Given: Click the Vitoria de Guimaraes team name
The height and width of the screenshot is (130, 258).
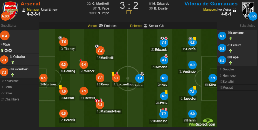Looking at the screenshot, I should 211,4.
